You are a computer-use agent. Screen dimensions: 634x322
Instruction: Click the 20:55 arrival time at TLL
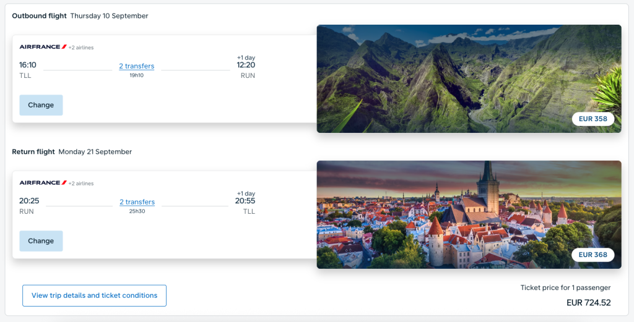coord(245,201)
